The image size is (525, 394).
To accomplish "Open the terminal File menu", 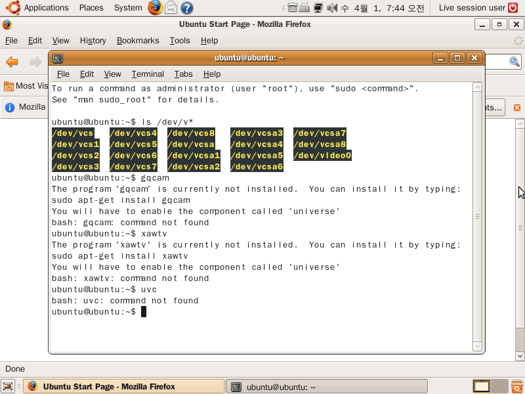I will click(63, 74).
